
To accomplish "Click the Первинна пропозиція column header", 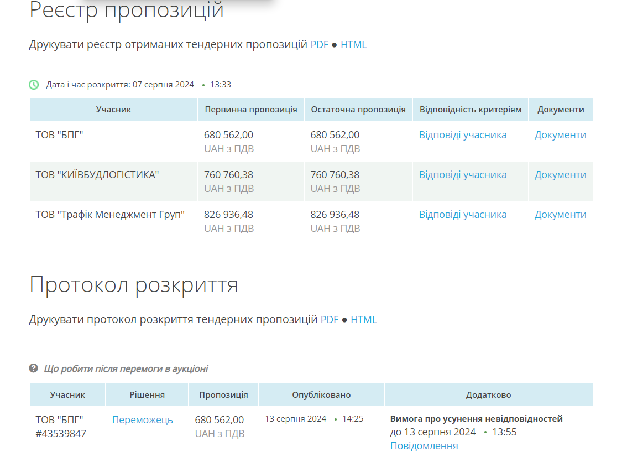I will (251, 110).
